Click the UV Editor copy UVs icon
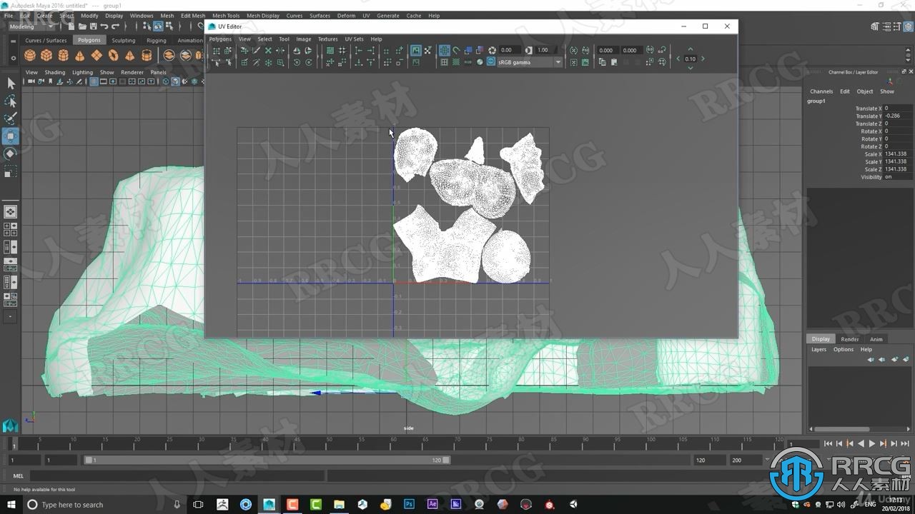 (602, 62)
